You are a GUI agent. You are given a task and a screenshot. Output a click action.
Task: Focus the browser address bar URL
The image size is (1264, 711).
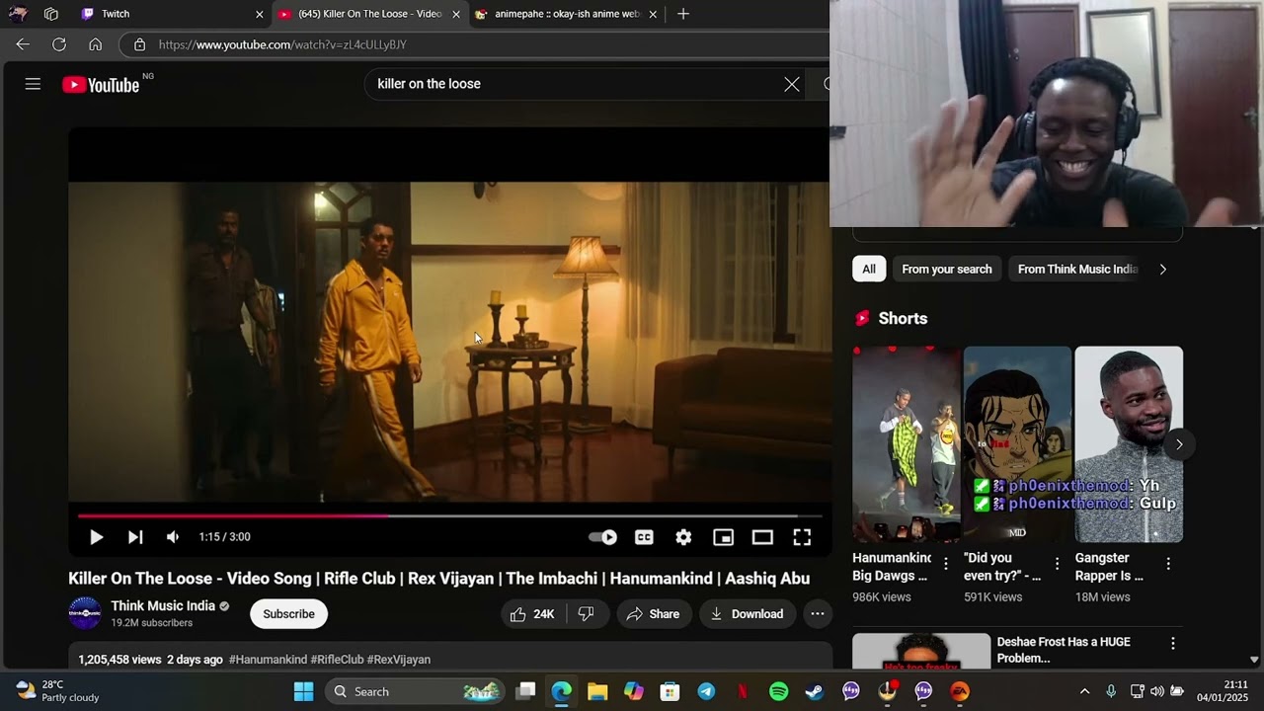pyautogui.click(x=282, y=44)
